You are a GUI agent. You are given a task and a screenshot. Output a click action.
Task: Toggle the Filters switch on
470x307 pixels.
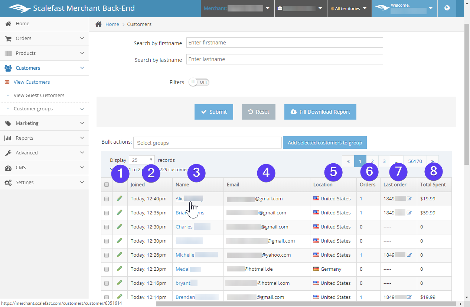click(199, 82)
